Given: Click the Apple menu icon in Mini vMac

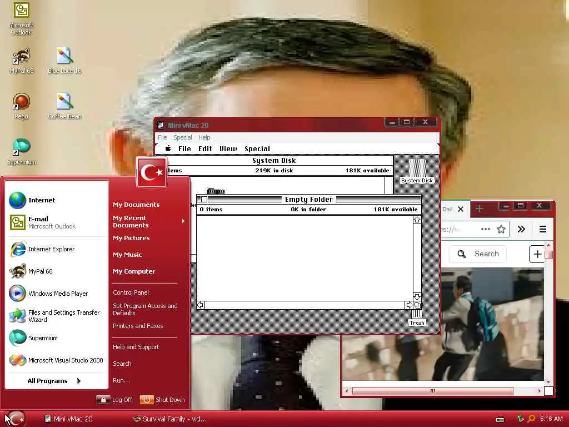Looking at the screenshot, I should click(168, 148).
